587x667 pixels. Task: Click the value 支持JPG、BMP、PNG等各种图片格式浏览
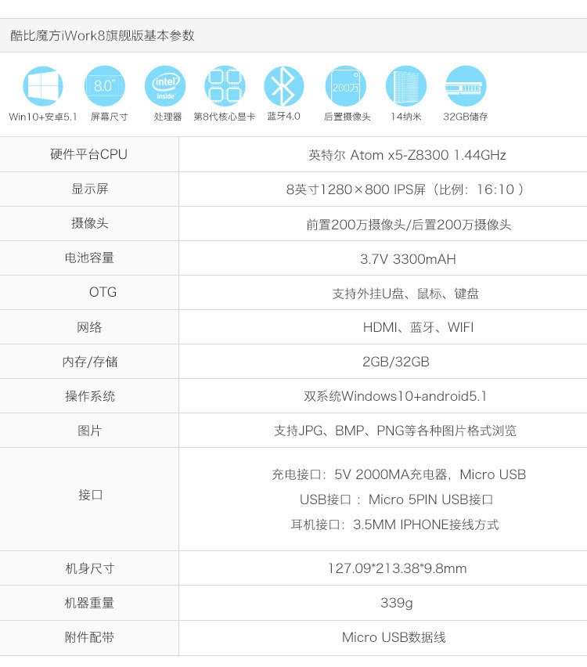(x=395, y=431)
